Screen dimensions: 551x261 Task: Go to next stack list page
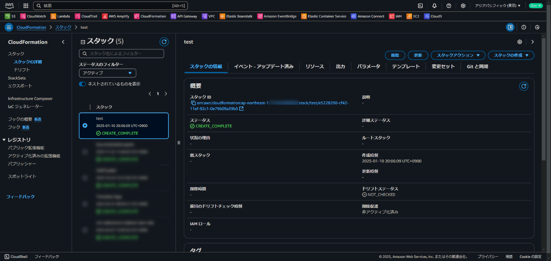point(166,94)
